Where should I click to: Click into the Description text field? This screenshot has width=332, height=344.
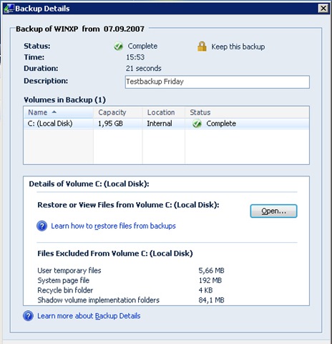click(218, 82)
